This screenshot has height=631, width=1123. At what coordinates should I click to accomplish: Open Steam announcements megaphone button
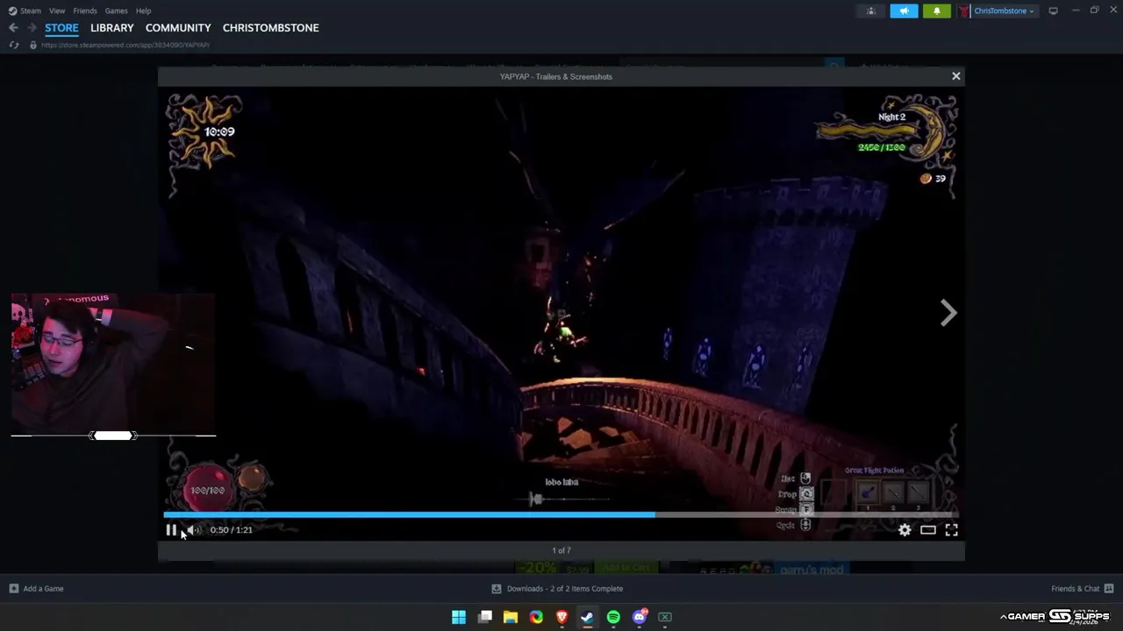point(904,11)
